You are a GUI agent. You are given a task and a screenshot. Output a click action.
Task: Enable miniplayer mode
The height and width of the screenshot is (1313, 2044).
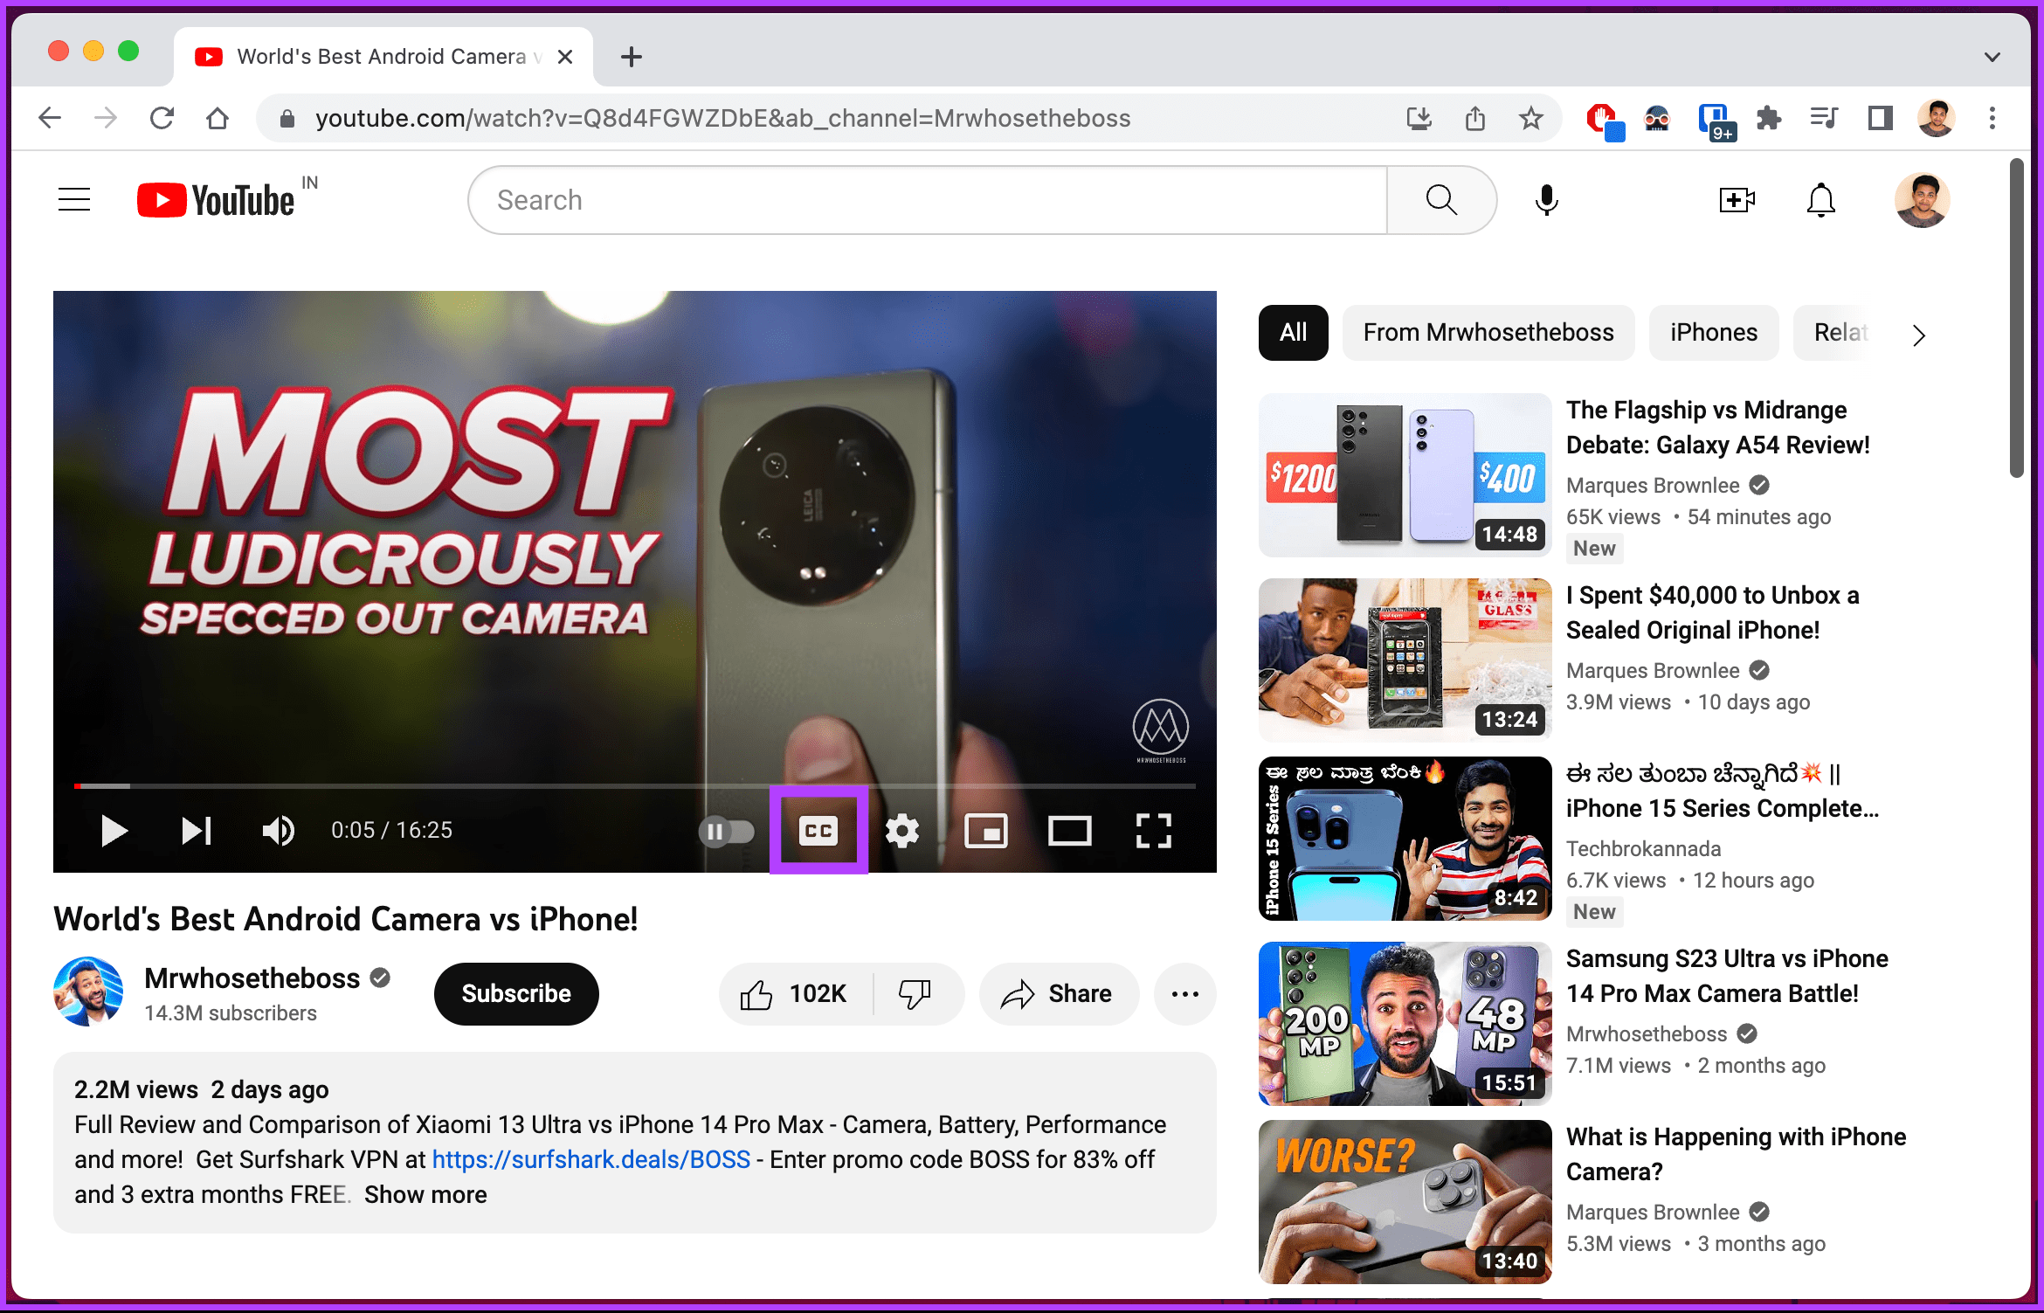pos(986,831)
